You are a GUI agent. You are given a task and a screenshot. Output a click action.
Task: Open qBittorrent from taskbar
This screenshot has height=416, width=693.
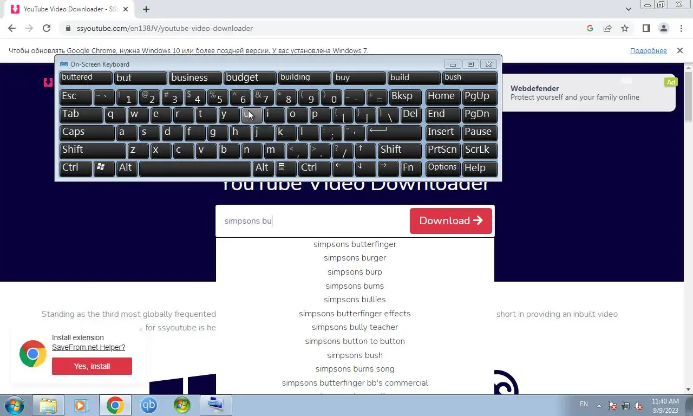click(x=148, y=405)
